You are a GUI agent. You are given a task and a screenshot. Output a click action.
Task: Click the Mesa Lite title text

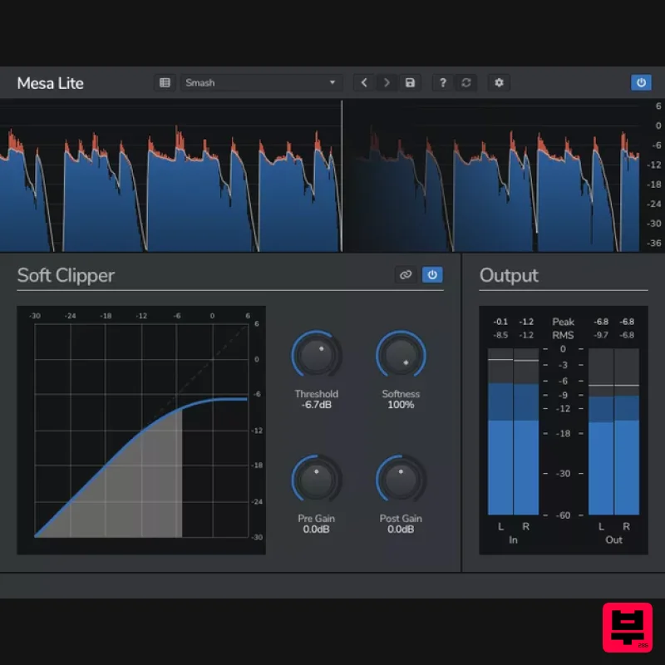pyautogui.click(x=49, y=83)
